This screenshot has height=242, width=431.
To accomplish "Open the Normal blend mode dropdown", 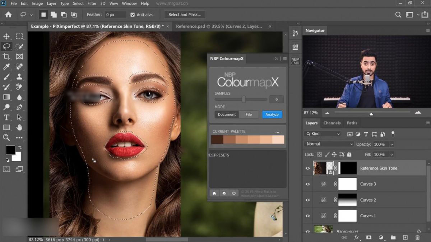I will coord(329,144).
